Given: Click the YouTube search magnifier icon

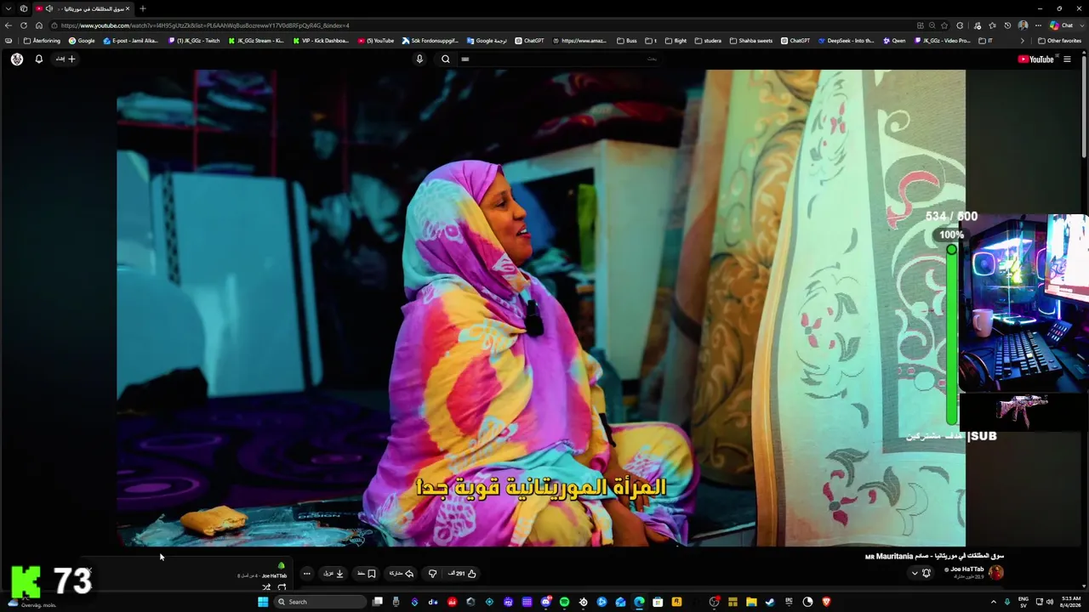Looking at the screenshot, I should click(445, 59).
